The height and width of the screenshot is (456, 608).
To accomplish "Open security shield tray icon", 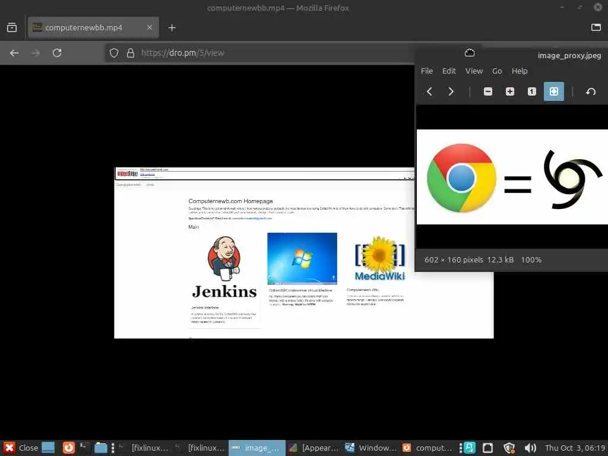I will [x=509, y=448].
